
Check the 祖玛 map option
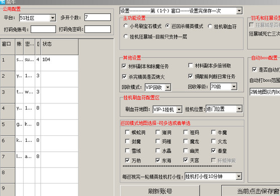click(x=186, y=132)
